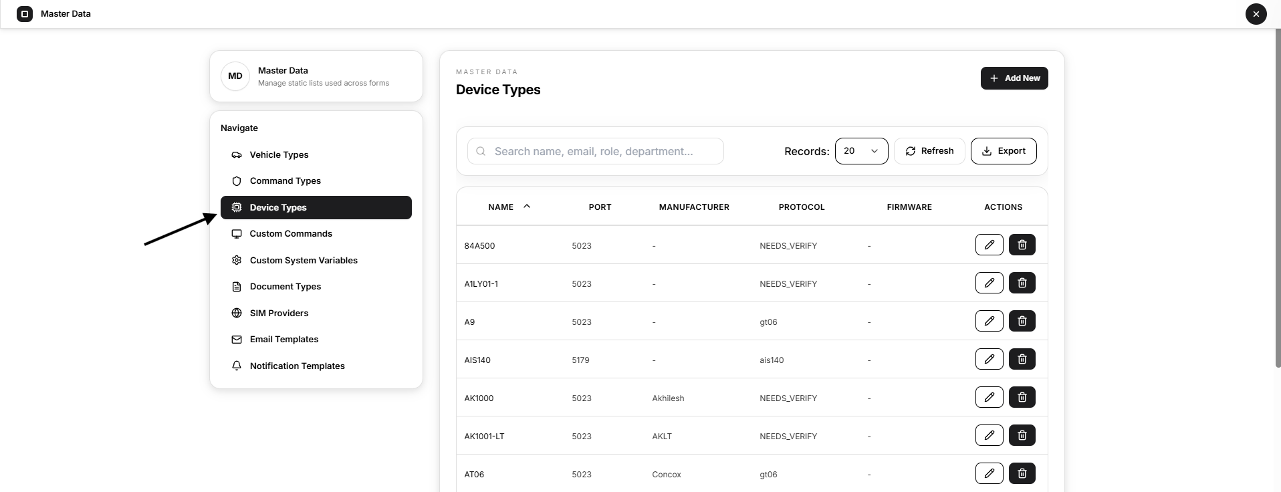Click the magnifier icon in search box
The height and width of the screenshot is (492, 1281).
point(481,151)
